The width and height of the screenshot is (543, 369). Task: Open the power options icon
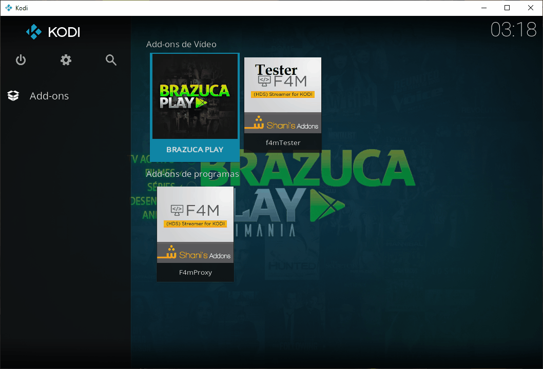click(x=21, y=60)
